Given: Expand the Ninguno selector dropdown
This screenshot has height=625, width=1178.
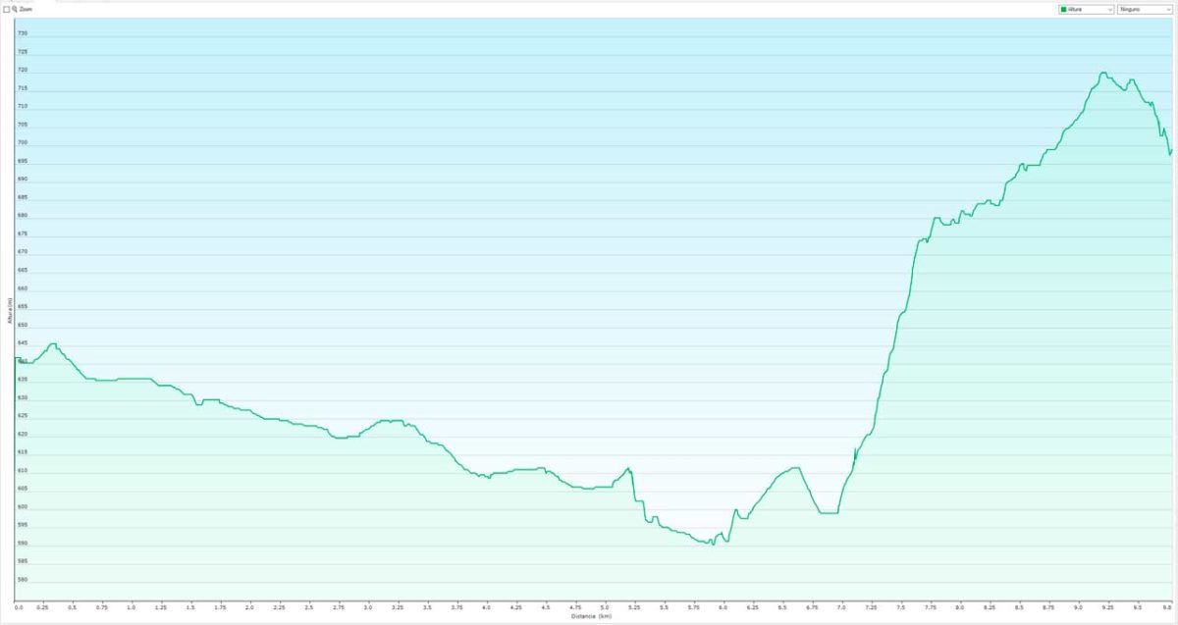Looking at the screenshot, I should coord(1145,9).
